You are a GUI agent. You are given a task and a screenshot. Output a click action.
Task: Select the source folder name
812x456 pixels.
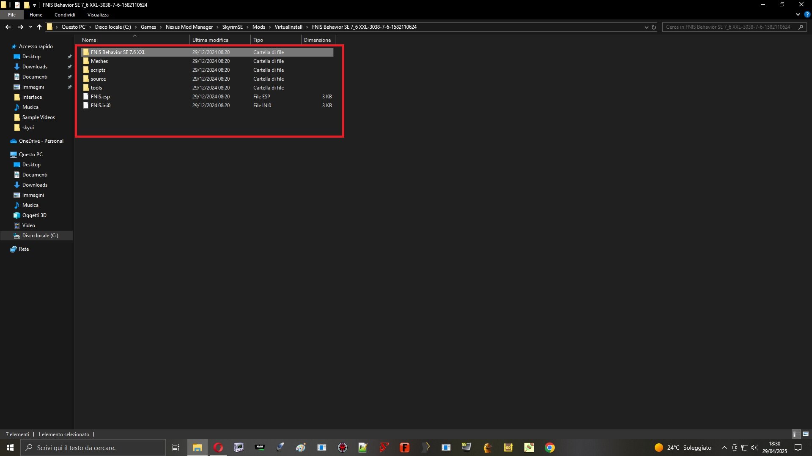coord(98,79)
